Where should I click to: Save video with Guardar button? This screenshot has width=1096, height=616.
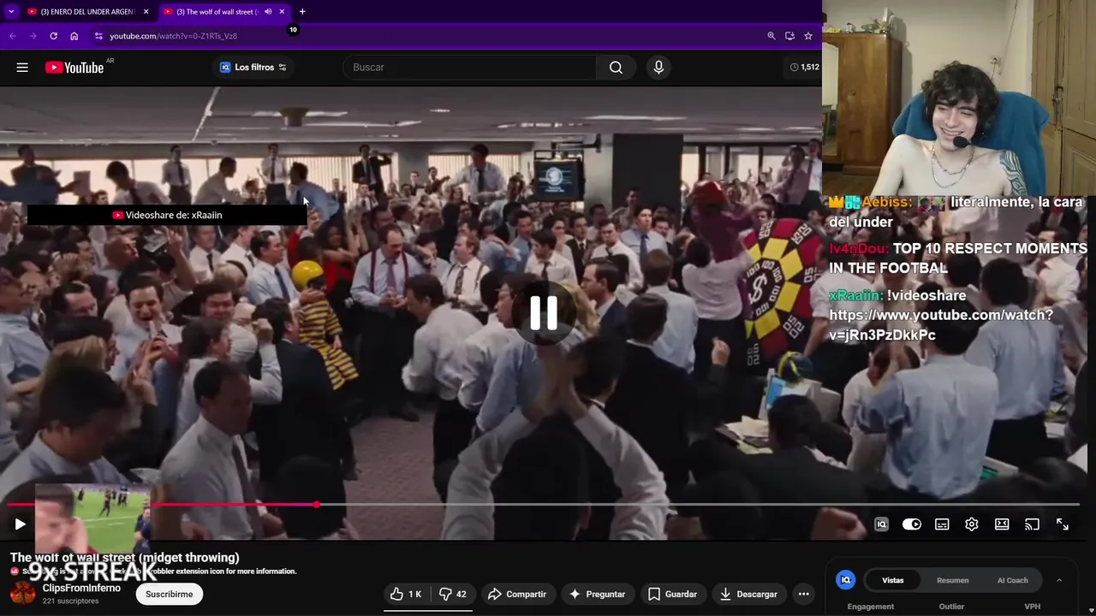[672, 594]
